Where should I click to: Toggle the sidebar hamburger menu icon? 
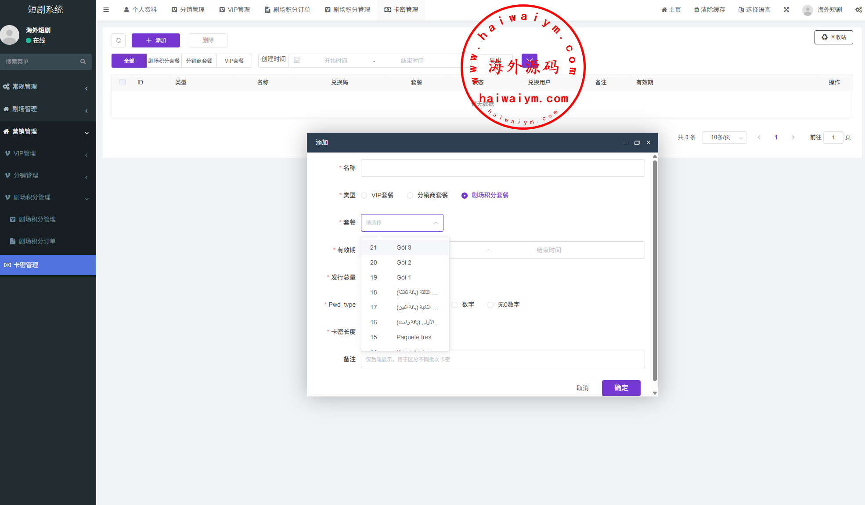pyautogui.click(x=106, y=10)
